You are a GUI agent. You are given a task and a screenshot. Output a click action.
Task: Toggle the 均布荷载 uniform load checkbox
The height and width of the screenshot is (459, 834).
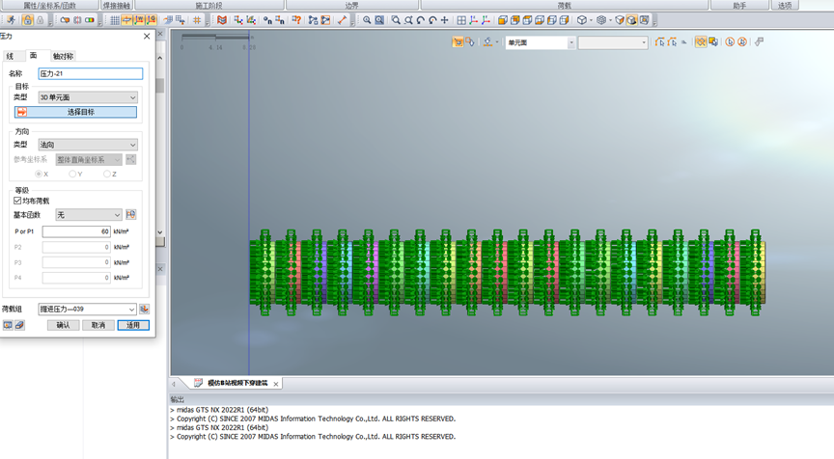(x=17, y=201)
